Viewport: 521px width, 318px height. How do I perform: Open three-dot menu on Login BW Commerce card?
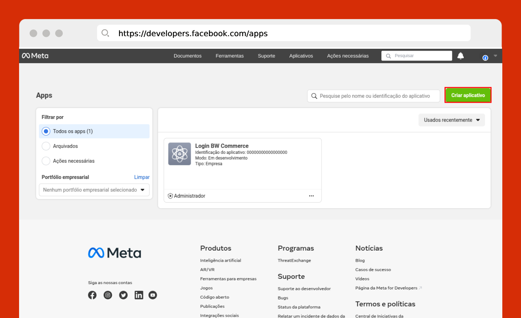tap(311, 196)
